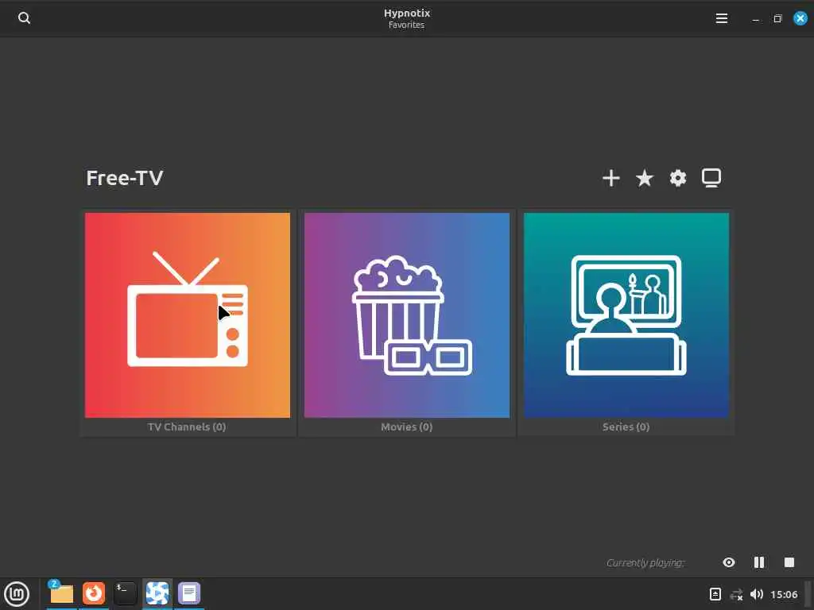Open the Files folder in taskbar
Image resolution: width=814 pixels, height=610 pixels.
coord(61,593)
